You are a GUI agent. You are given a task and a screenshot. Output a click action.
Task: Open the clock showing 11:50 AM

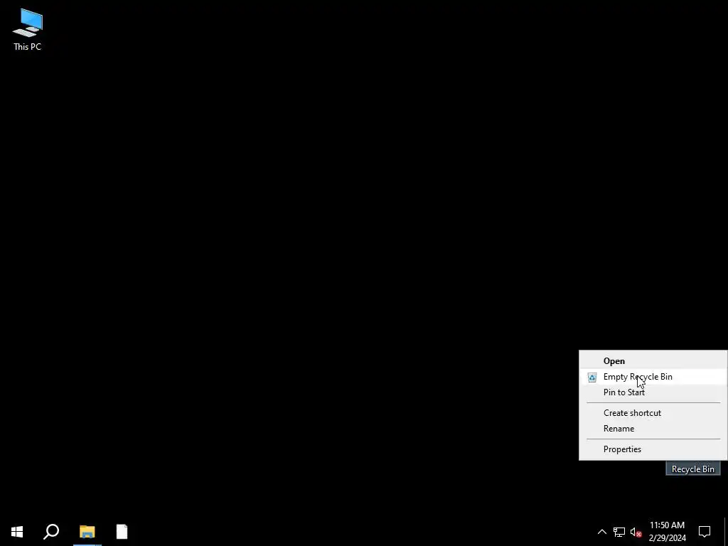tap(667, 532)
